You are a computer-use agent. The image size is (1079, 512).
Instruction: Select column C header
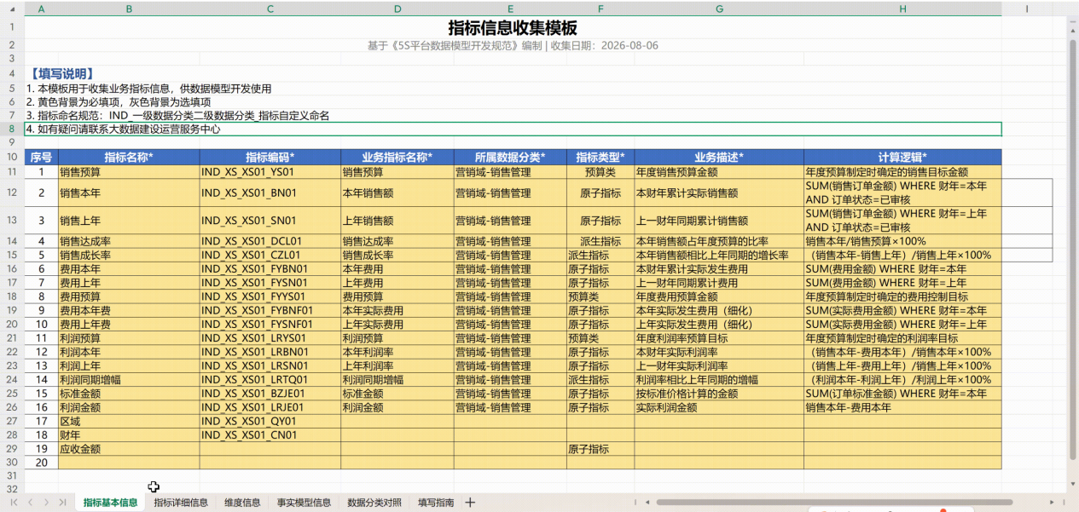point(270,8)
